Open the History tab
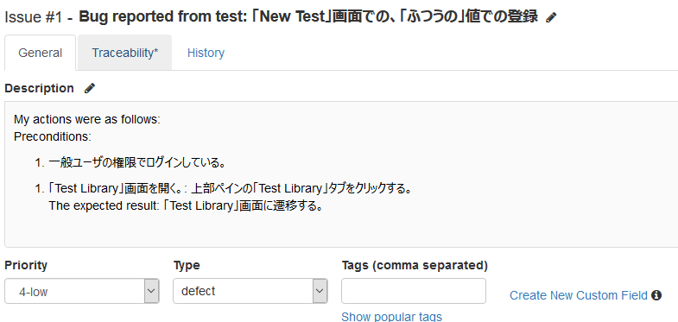This screenshot has width=678, height=322. point(206,53)
